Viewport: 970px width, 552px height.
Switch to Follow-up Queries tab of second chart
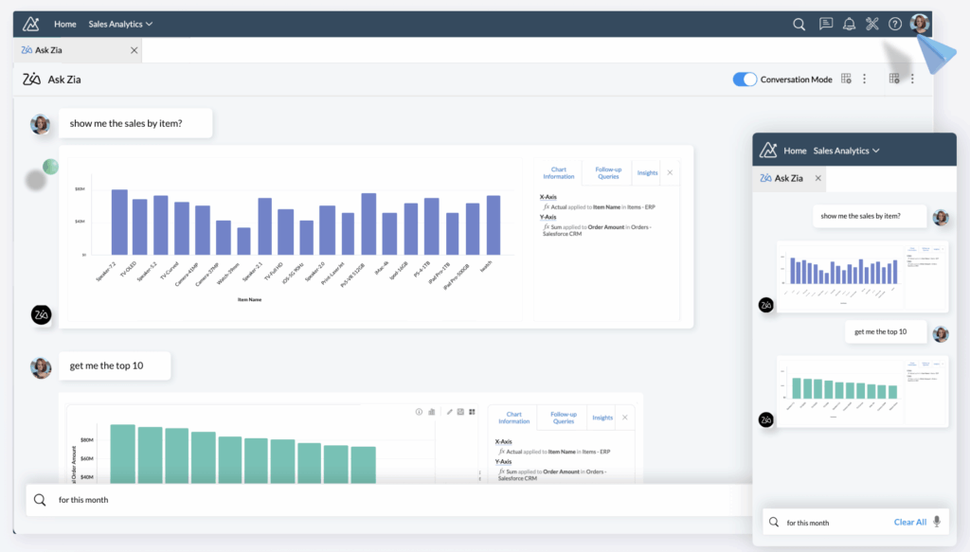(x=564, y=418)
